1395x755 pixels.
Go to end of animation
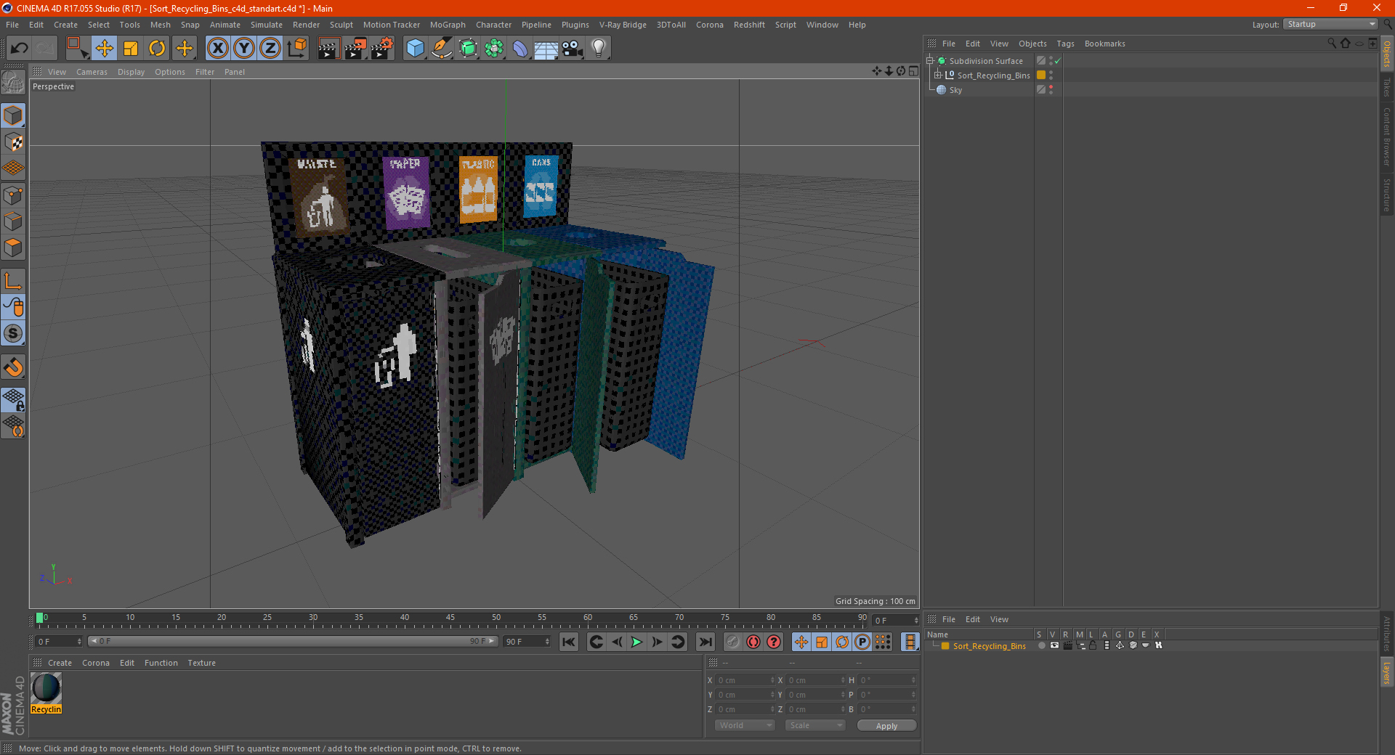coord(705,642)
